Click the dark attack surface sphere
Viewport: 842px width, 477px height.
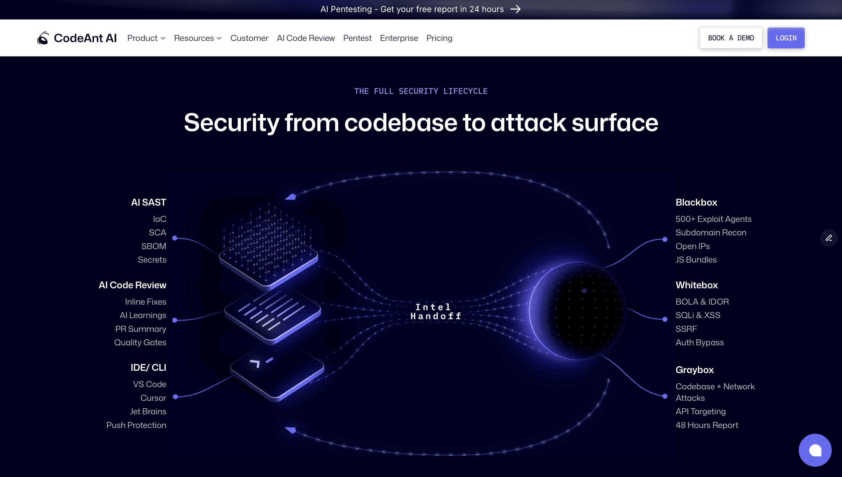(578, 311)
